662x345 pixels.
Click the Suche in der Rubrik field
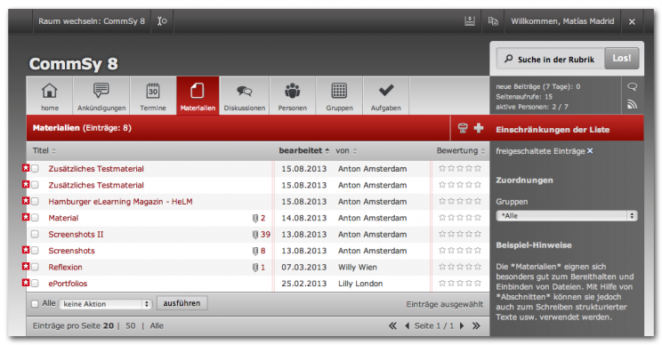coord(551,59)
